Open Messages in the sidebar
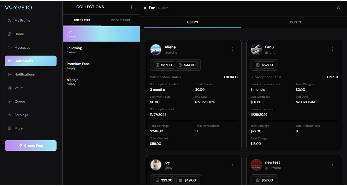Viewport: 347px width, 186px height. click(22, 48)
